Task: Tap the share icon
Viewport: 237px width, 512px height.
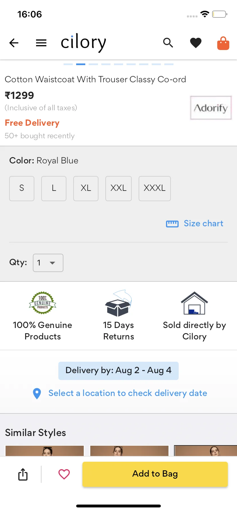Action: 23,474
